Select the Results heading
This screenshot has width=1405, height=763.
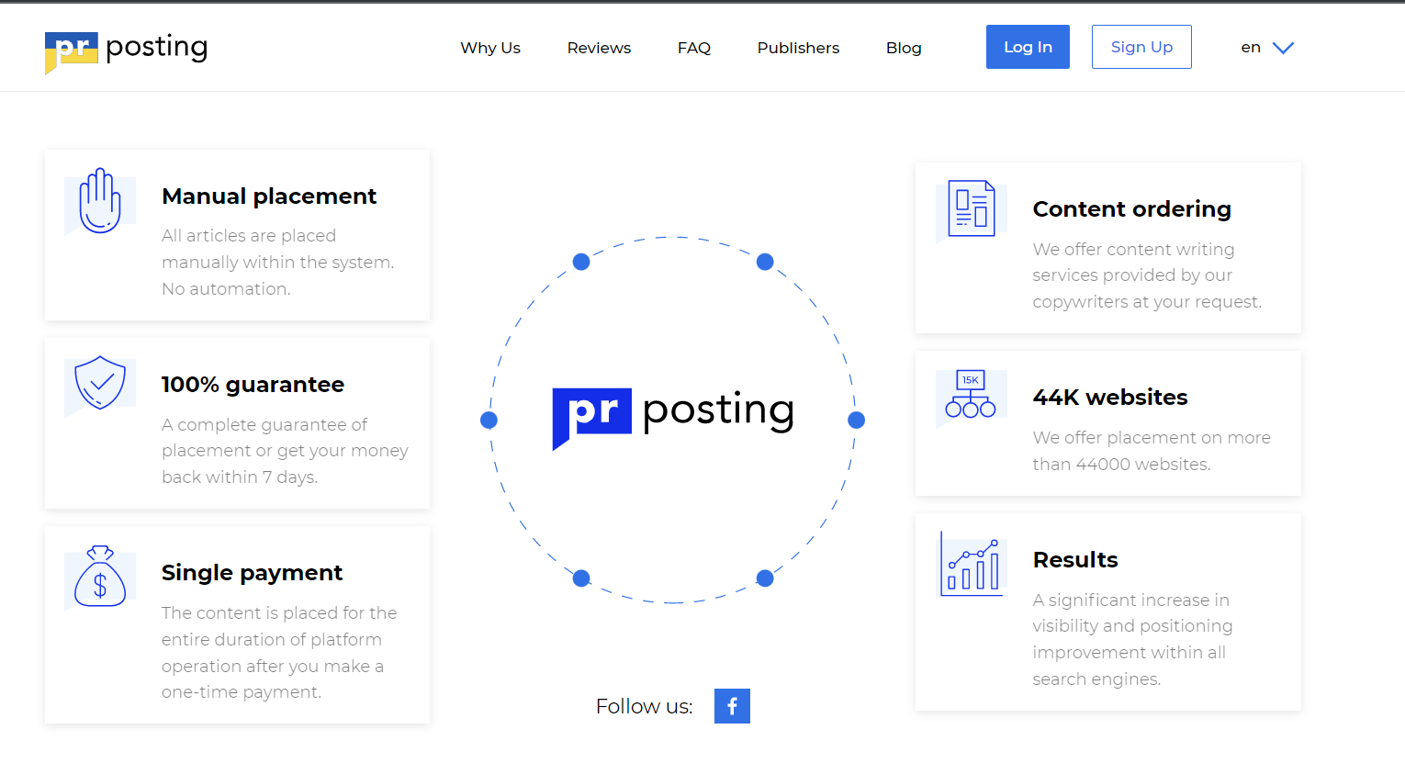pos(1075,560)
